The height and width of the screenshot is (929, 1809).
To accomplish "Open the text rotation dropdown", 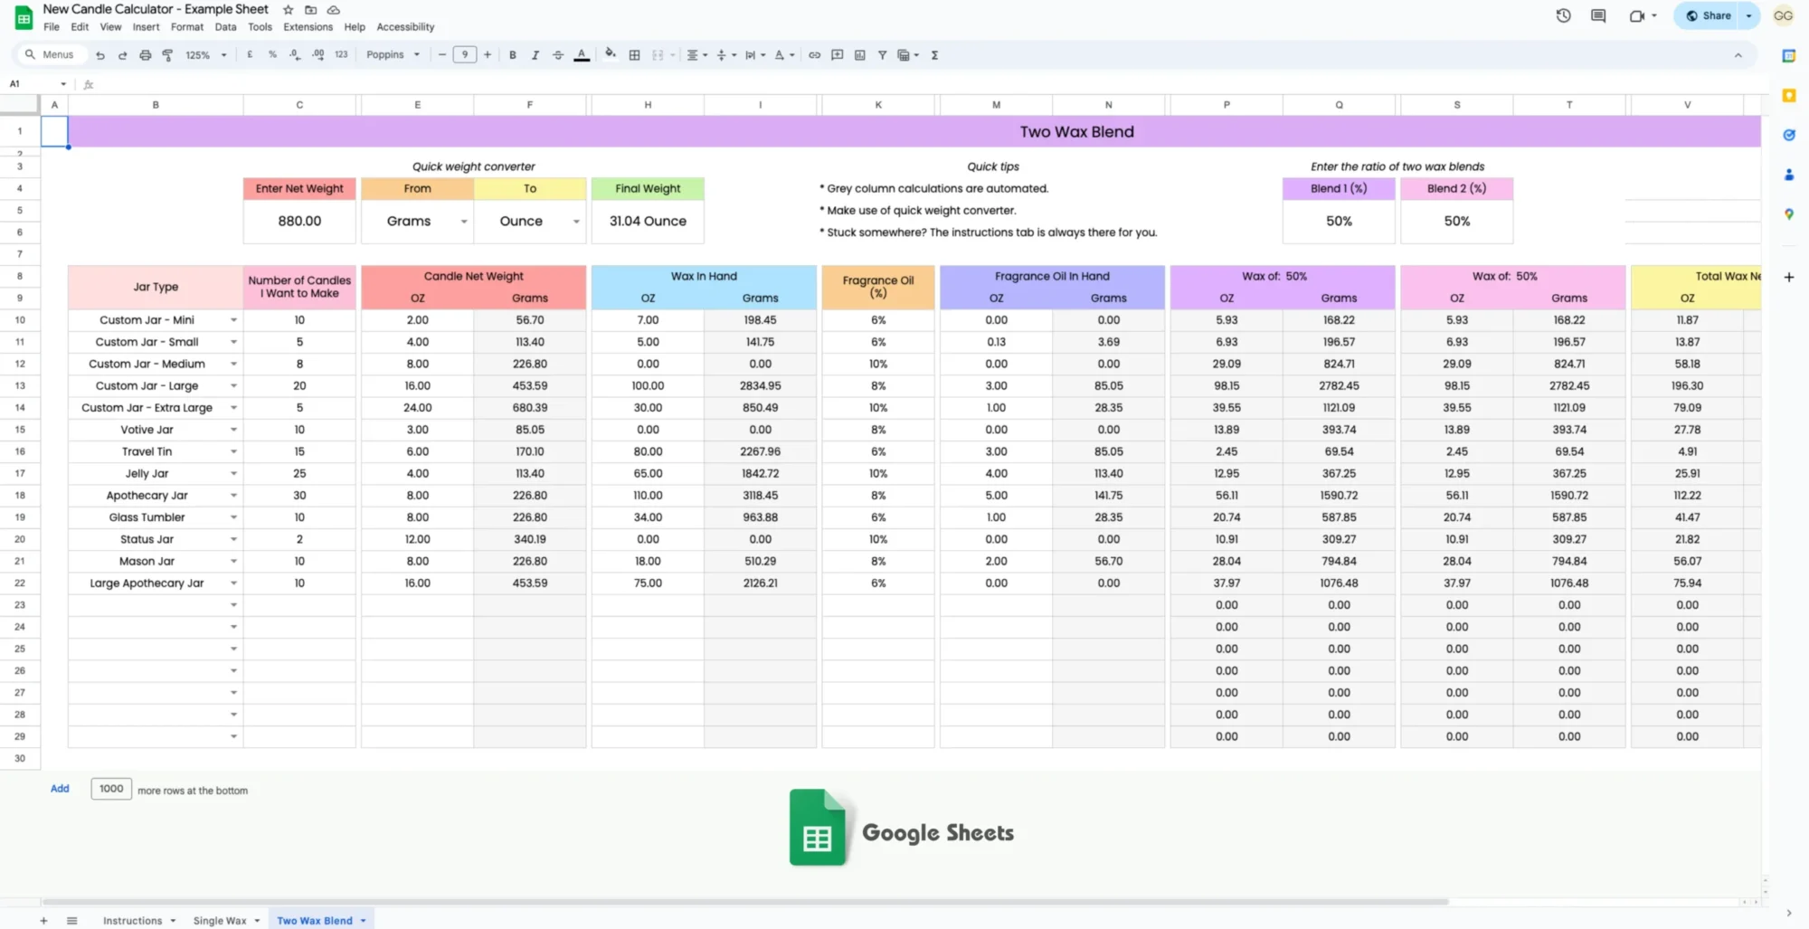I will click(783, 55).
